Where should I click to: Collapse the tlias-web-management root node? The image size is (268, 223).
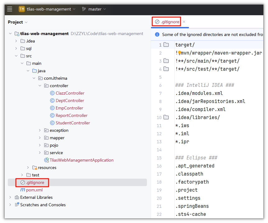point(10,33)
